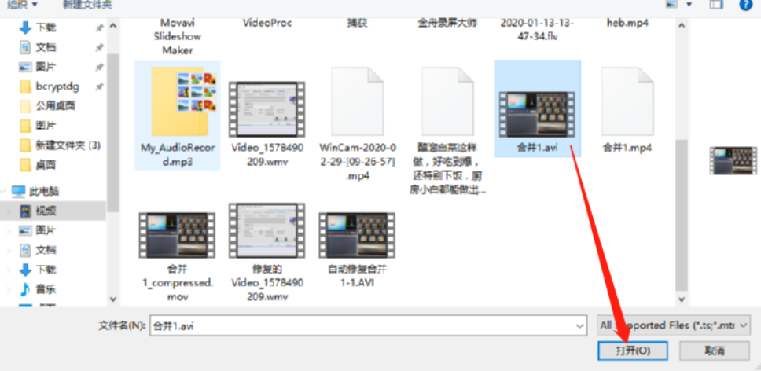Click the 2020-01-13-13-47-34.flv label
The height and width of the screenshot is (371, 761).
[x=537, y=30]
